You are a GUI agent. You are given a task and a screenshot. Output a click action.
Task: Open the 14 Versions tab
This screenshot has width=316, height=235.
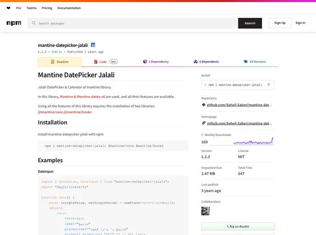(255, 62)
